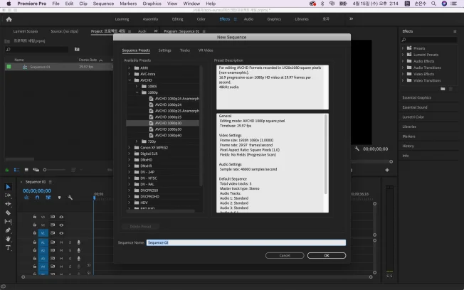Create new custom bin in Effects panel
The height and width of the screenshot is (290, 464).
pyautogui.click(x=443, y=89)
